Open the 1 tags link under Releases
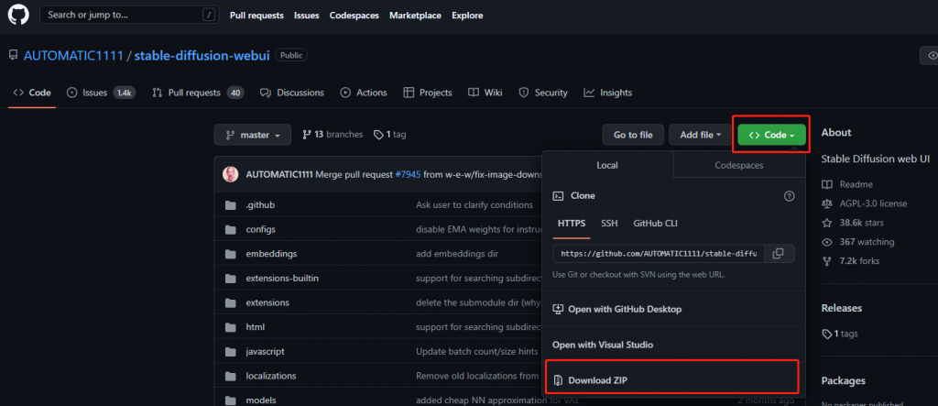This screenshot has width=938, height=406. click(840, 334)
